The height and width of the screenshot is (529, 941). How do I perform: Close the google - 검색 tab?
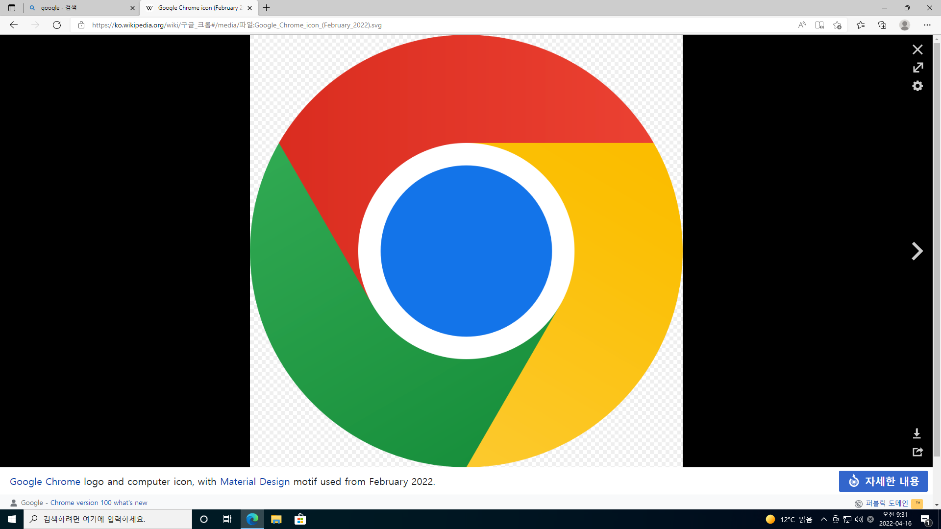132,8
